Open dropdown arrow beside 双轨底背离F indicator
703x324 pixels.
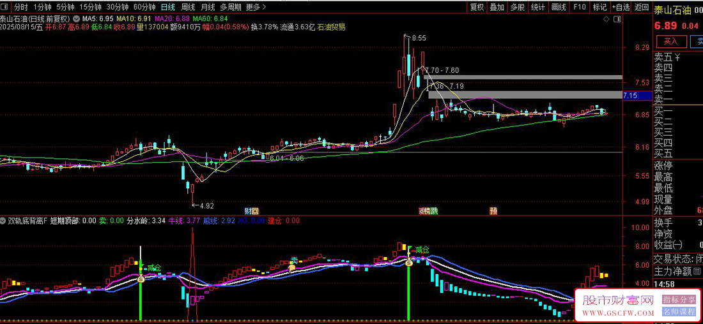[x=4, y=221]
